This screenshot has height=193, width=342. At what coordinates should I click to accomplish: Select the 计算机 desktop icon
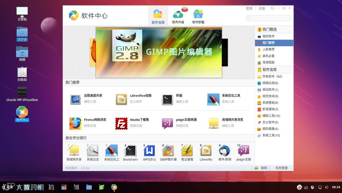click(22, 14)
